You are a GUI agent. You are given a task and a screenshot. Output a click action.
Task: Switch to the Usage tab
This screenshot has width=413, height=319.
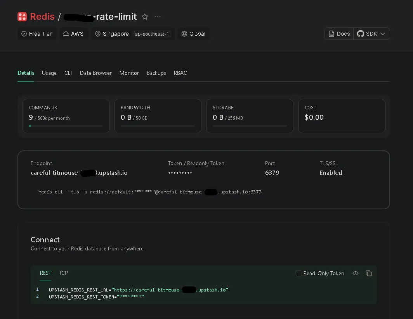(x=49, y=73)
